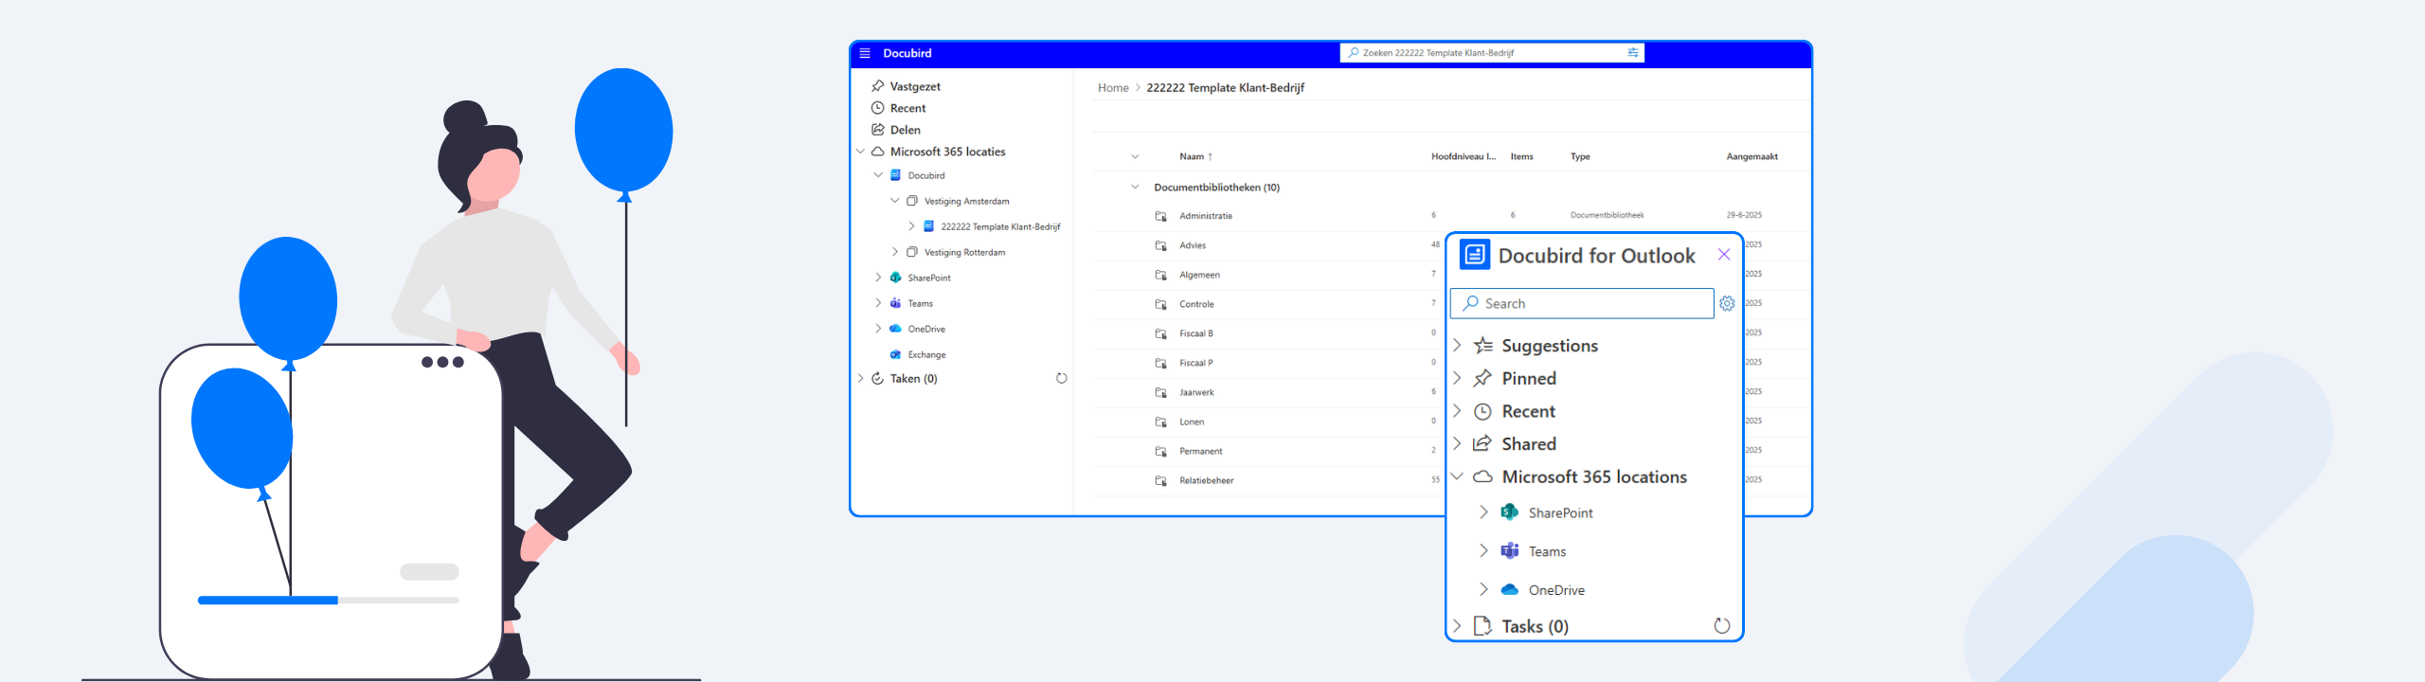Click the SharePoint icon in Docubird sidebar
This screenshot has height=682, width=2425.
pyautogui.click(x=895, y=278)
